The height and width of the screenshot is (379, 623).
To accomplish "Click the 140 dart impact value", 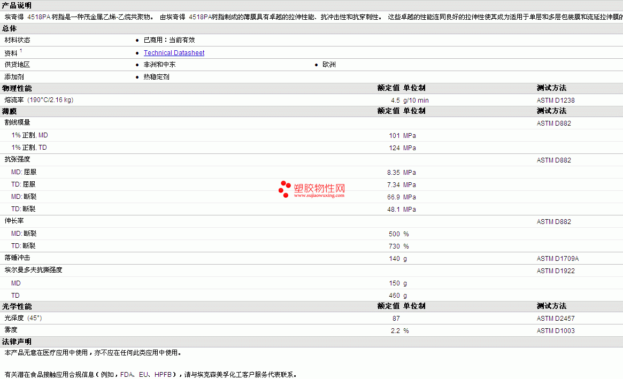I will [x=394, y=259].
